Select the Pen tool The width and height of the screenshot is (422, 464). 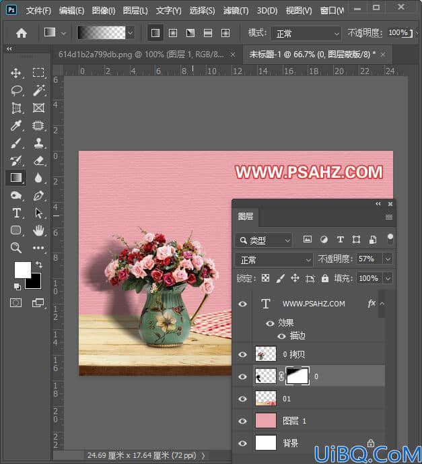point(38,195)
